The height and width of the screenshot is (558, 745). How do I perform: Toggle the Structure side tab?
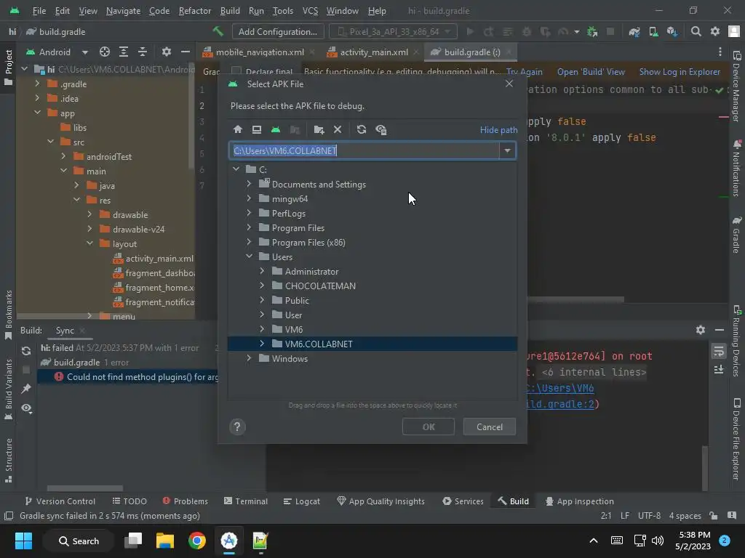pyautogui.click(x=8, y=460)
